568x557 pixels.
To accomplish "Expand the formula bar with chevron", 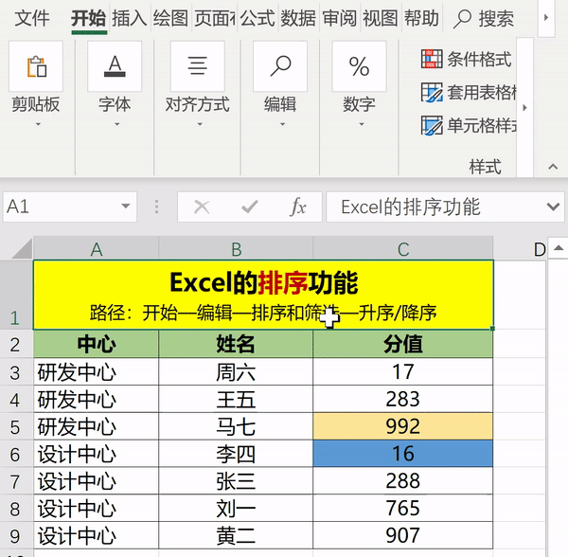I will [x=553, y=207].
